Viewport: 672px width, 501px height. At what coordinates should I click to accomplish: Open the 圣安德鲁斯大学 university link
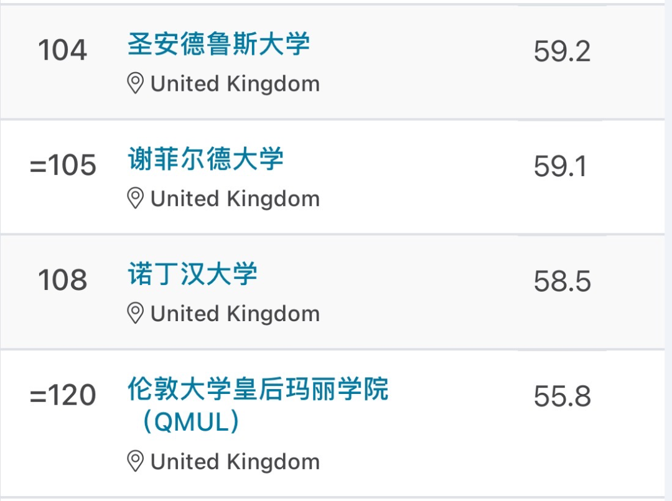click(218, 45)
